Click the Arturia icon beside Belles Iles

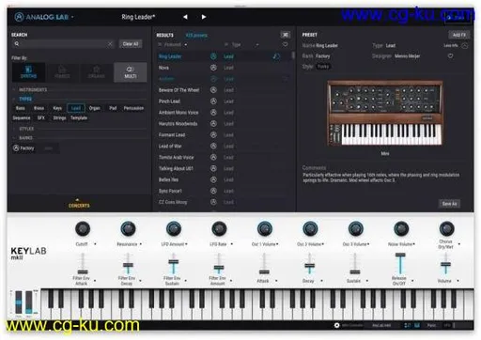point(213,179)
